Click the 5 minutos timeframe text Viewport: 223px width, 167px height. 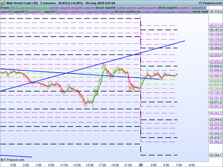pos(48,3)
